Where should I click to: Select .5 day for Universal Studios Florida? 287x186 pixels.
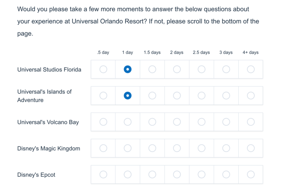[103, 69]
